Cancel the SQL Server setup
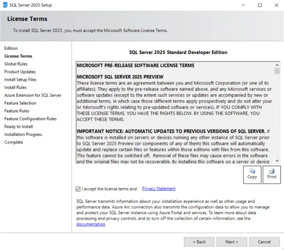Screen dimensions: 284x250 point(264,242)
